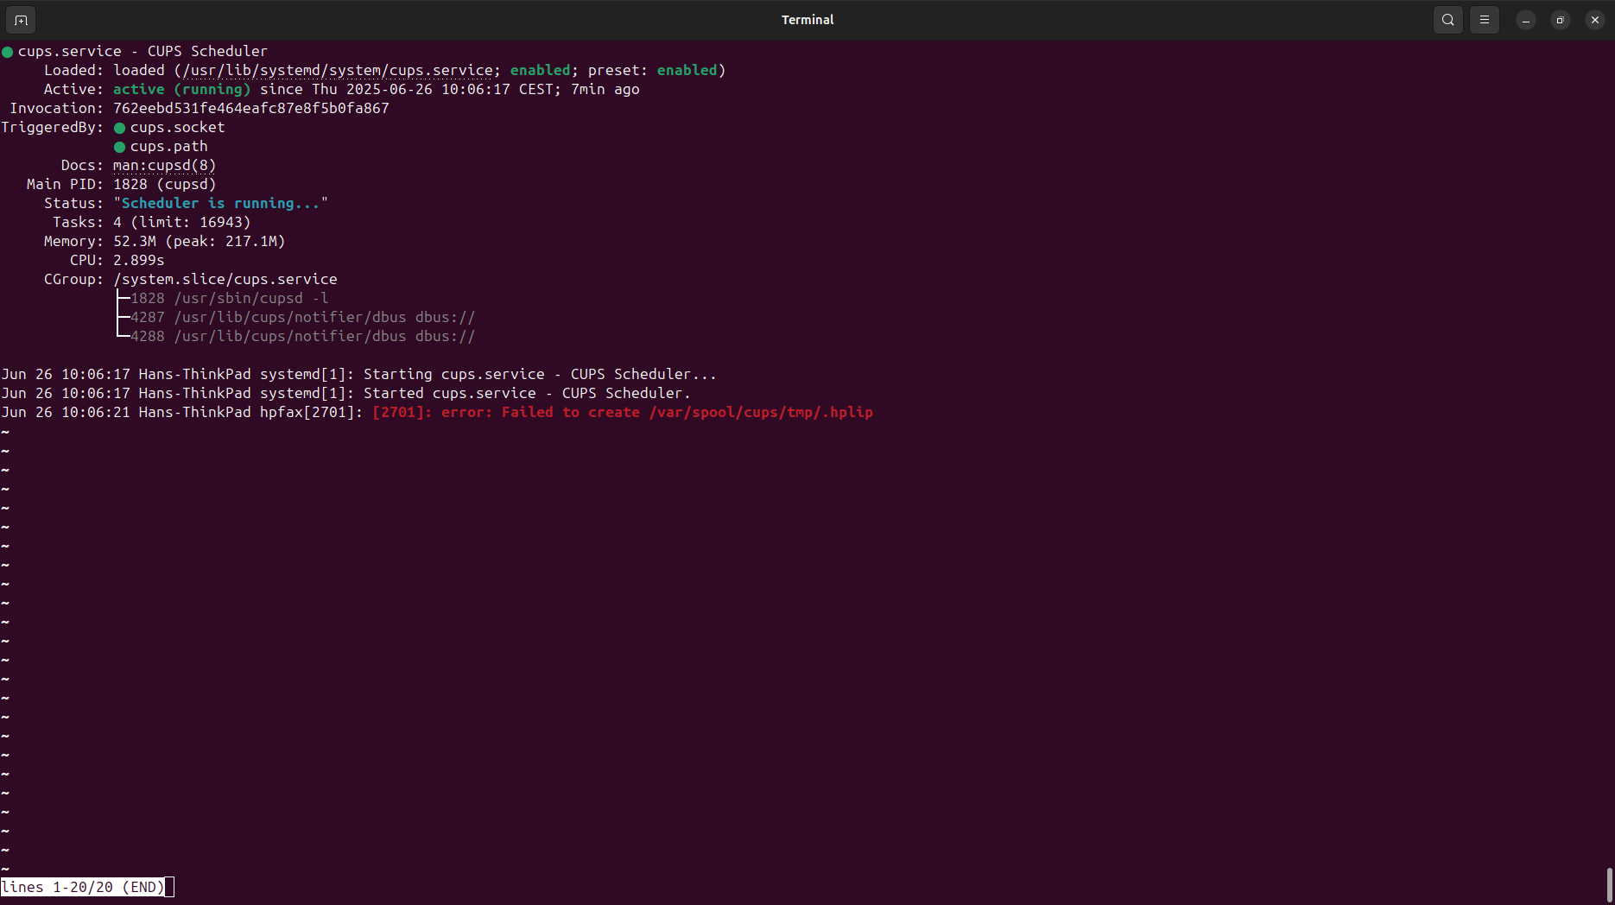Click the 'Loaded:' field label
Screen dimensions: 1615x905
pyautogui.click(x=73, y=70)
